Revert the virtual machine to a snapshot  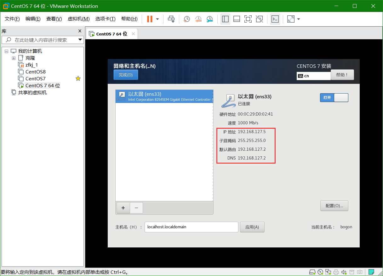point(198,19)
